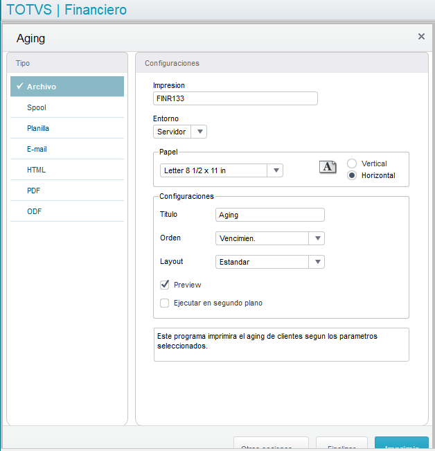Click the Orden label
This screenshot has height=451, width=435.
pos(170,238)
